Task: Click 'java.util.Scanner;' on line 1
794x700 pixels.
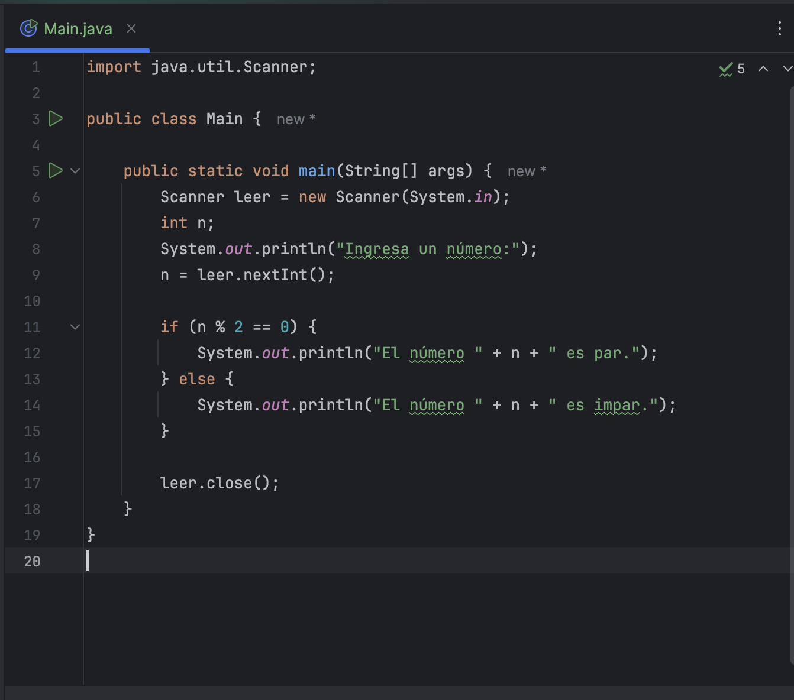Action: pyautogui.click(x=234, y=67)
